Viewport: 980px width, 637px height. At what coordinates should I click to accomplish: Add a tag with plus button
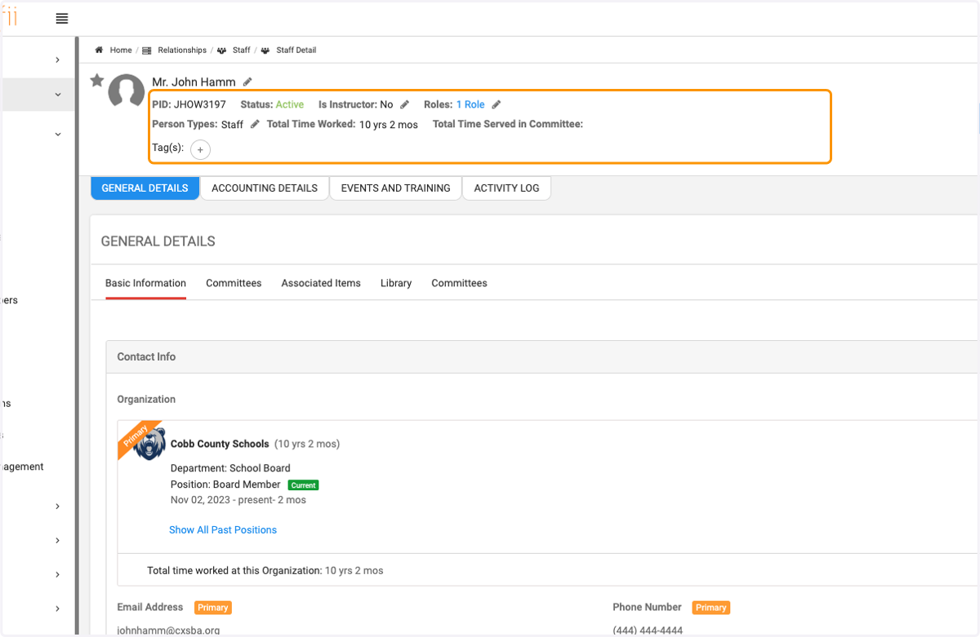pos(200,150)
